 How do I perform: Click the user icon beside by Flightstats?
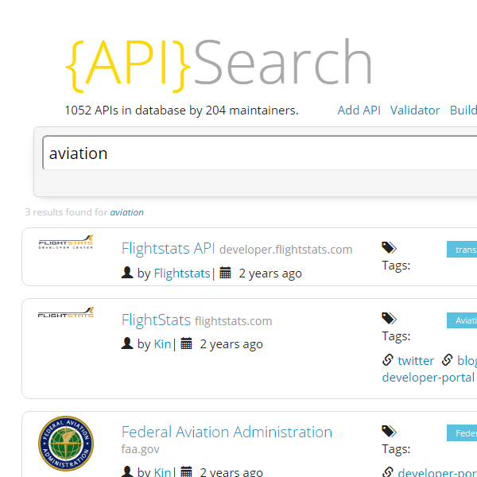127,273
